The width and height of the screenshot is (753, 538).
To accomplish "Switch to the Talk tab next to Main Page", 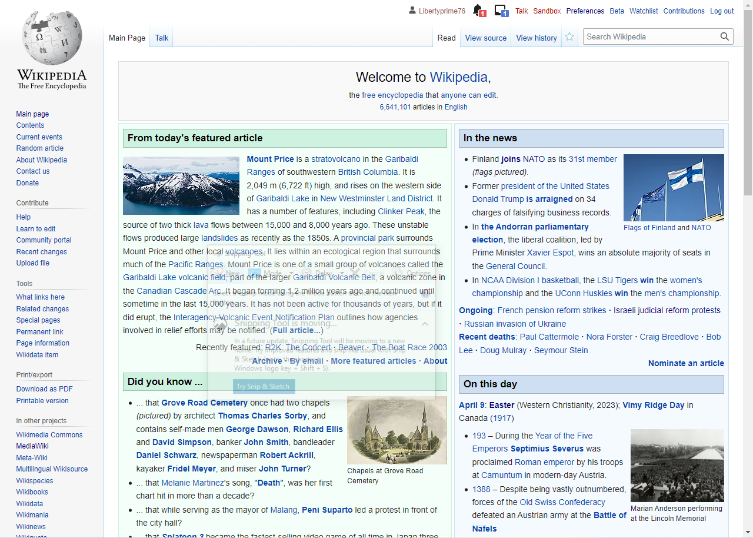I will pos(162,38).
